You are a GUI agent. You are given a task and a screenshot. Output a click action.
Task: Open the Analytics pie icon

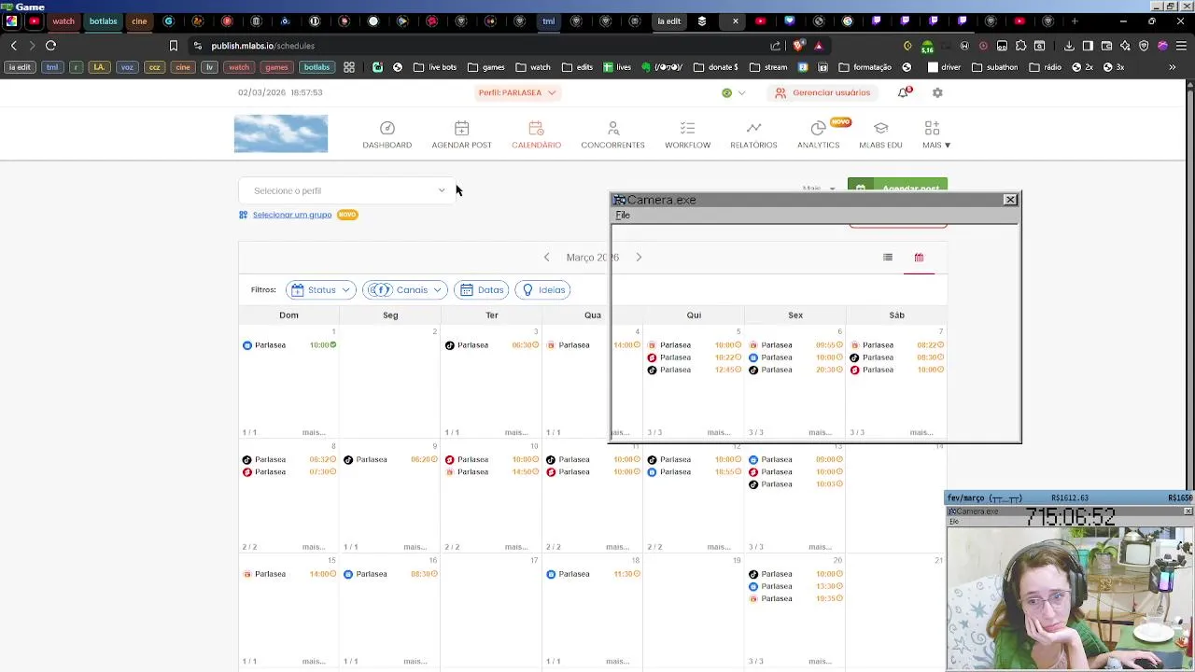click(818, 128)
